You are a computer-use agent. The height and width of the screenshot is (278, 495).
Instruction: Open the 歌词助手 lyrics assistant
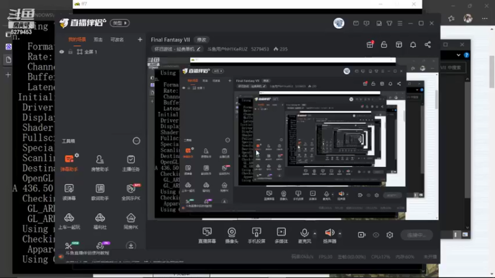point(100,192)
